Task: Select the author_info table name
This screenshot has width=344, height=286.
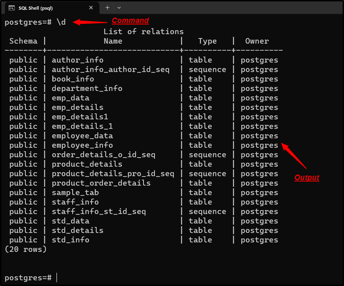Action: click(77, 60)
